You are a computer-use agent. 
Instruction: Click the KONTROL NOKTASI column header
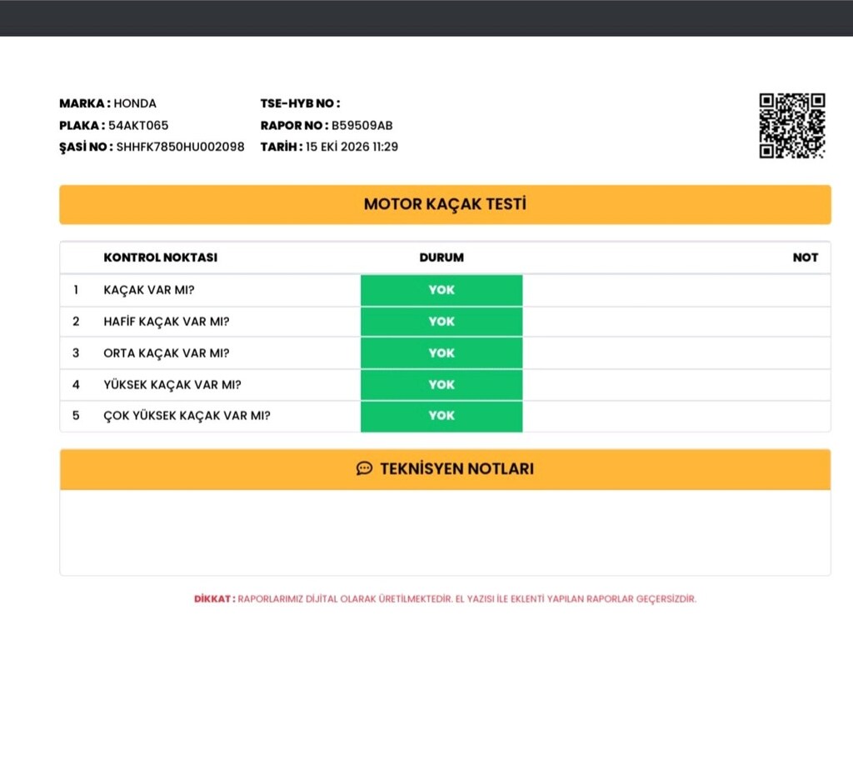tap(161, 257)
